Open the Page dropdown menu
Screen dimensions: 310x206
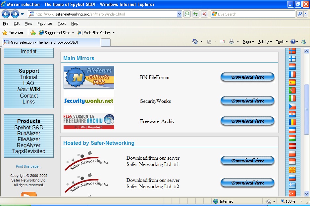pos(248,42)
